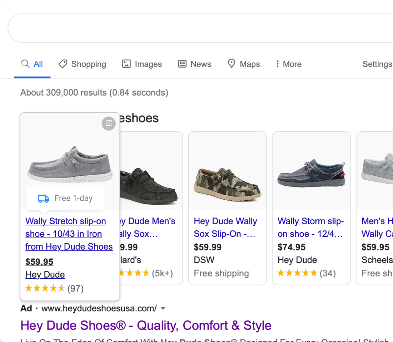
Task: Click Free shipping text on DSW card
Action: click(x=221, y=273)
